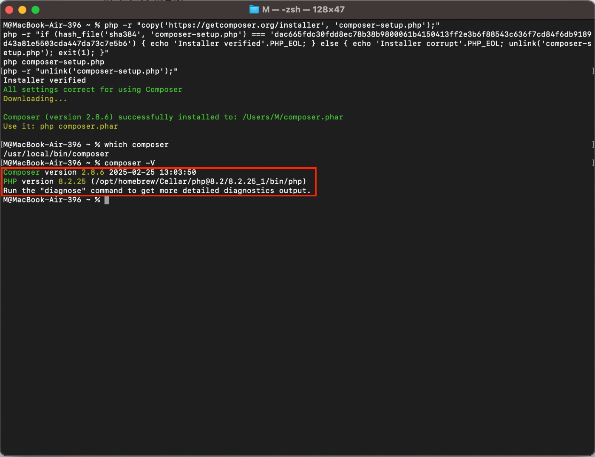Screen dimensions: 595x457
Task: Click the terminal cursor at the last prompt
Action: point(107,200)
